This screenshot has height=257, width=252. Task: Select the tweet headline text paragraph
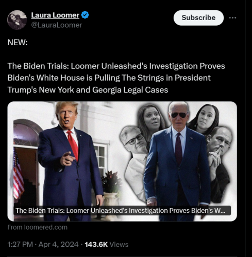point(116,78)
